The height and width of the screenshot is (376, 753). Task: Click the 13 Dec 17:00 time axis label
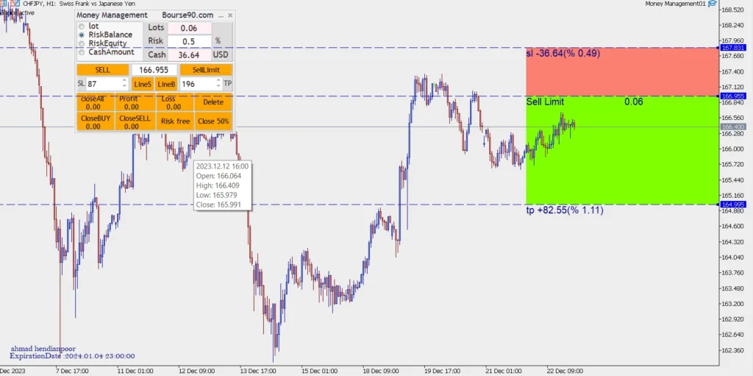click(257, 371)
